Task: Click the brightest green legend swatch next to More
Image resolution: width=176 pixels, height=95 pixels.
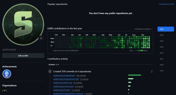Action: [x=142, y=51]
